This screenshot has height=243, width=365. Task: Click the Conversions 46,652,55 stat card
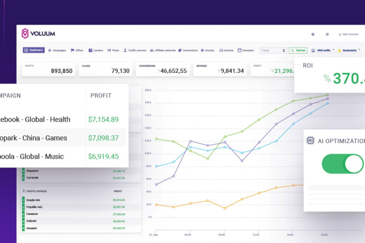163,69
